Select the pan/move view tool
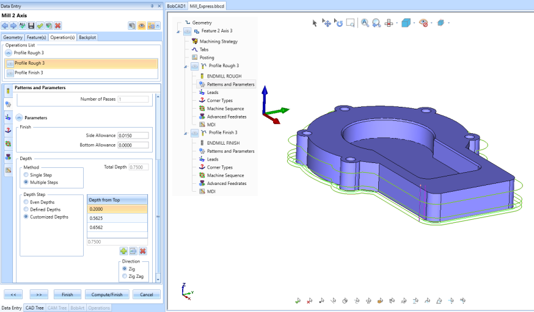This screenshot has height=312, width=534. [326, 23]
